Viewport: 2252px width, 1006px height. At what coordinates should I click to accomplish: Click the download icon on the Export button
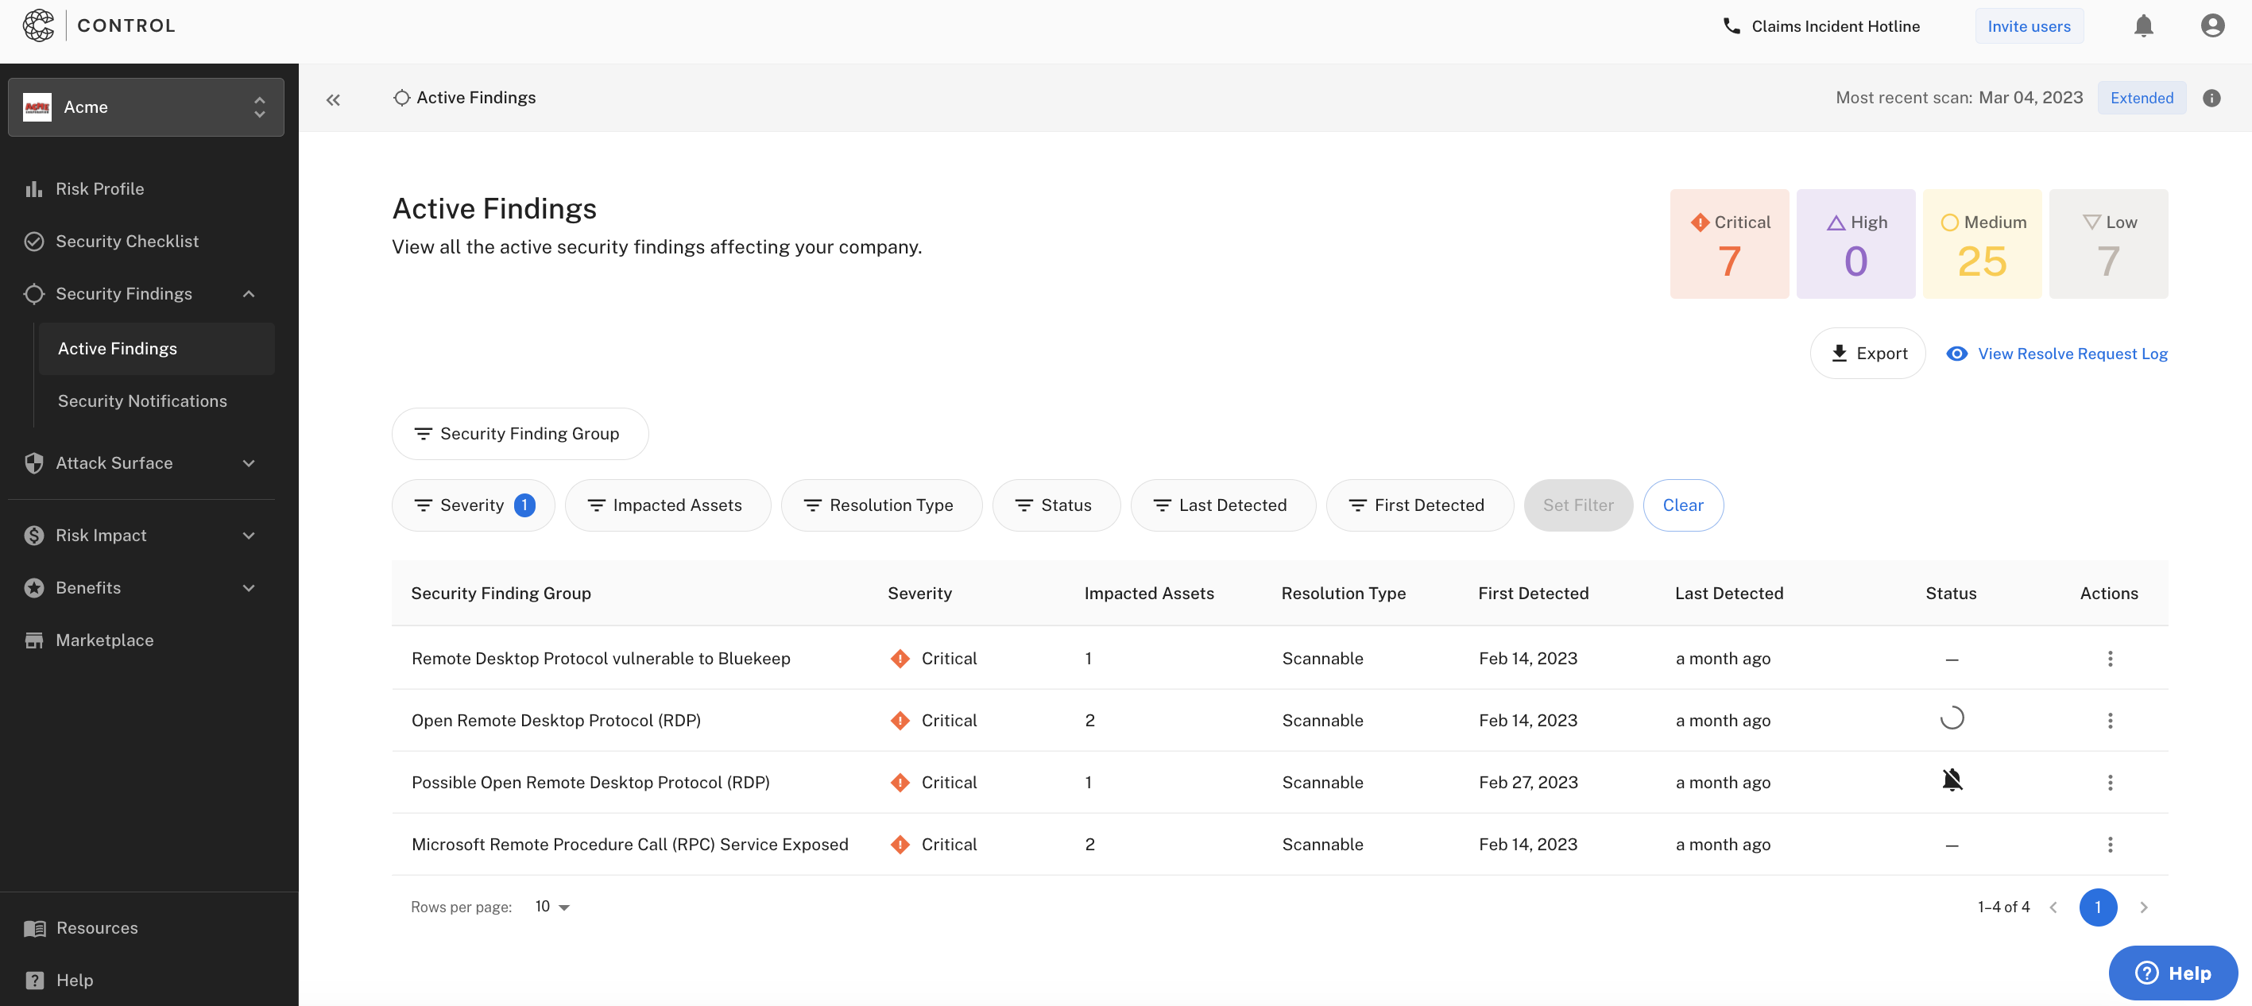point(1839,353)
